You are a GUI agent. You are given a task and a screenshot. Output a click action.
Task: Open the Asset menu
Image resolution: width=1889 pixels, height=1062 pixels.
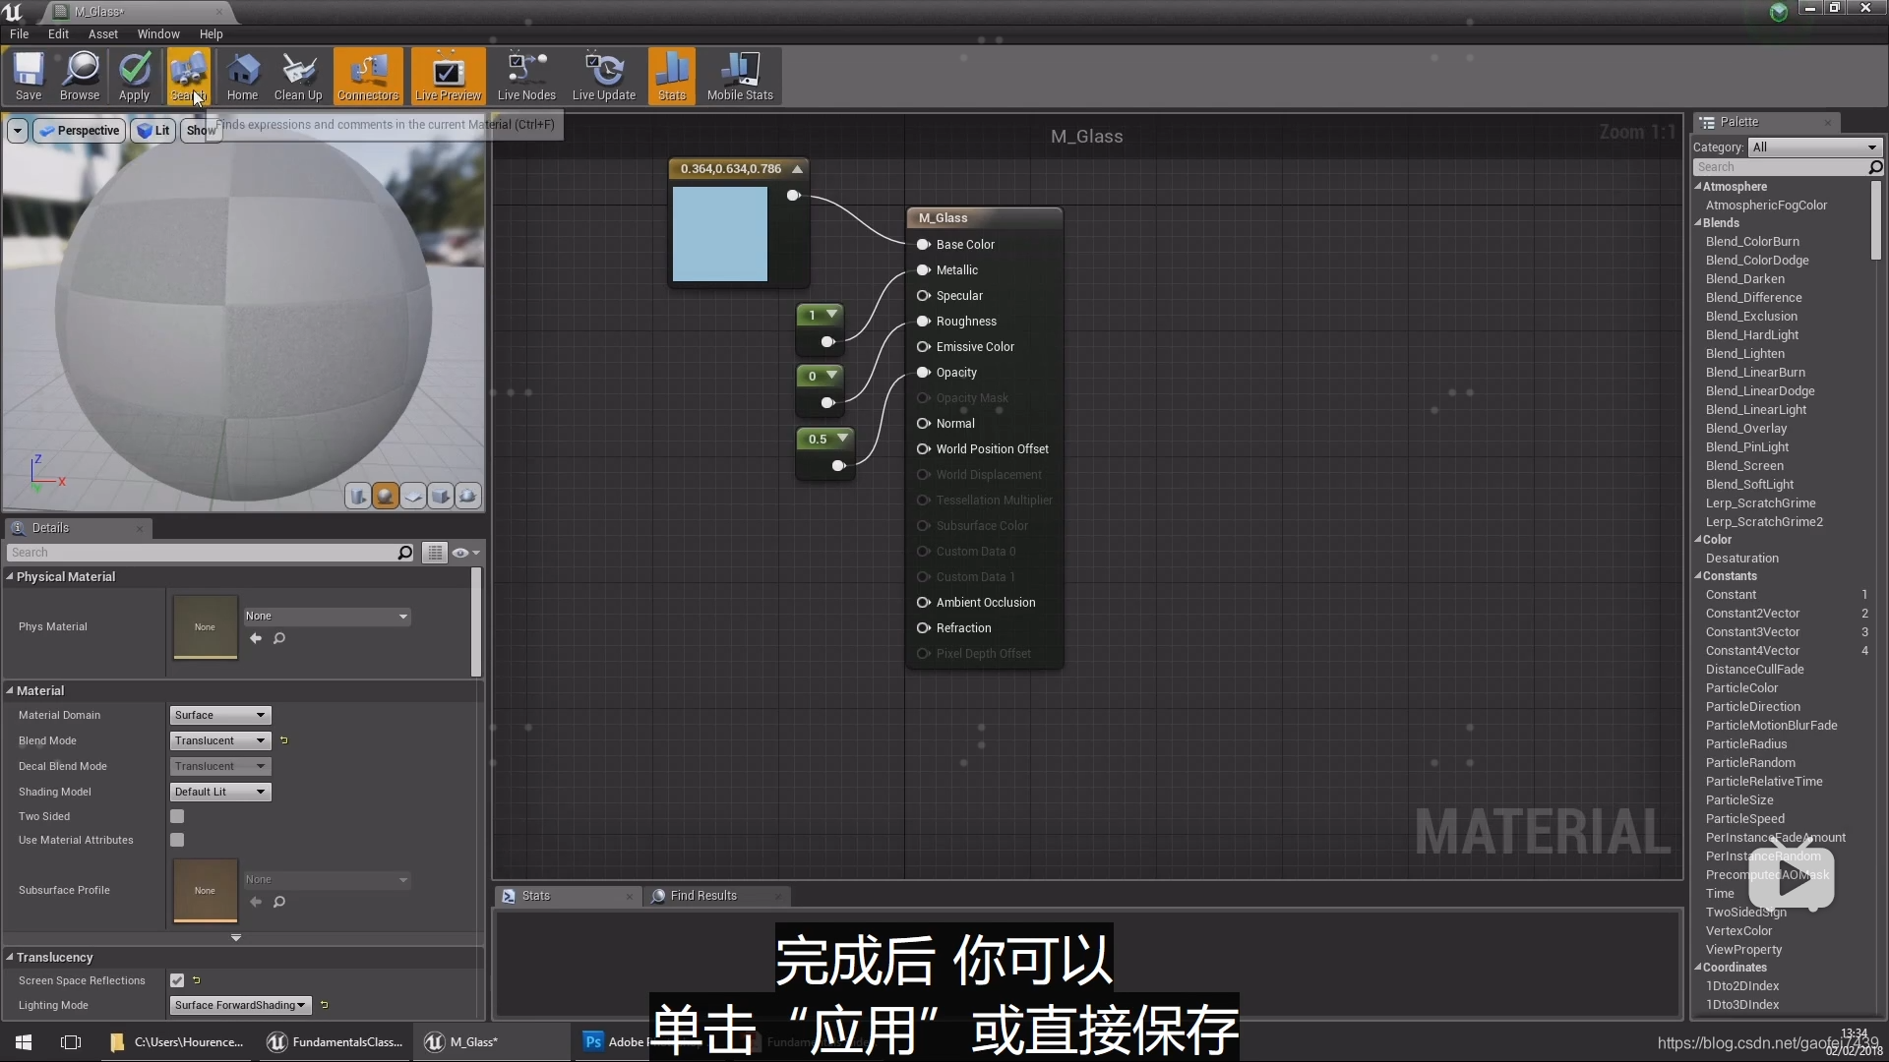(x=102, y=33)
